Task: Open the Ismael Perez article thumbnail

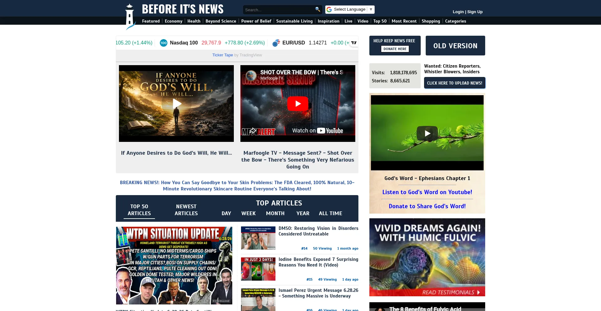Action: [x=258, y=300]
